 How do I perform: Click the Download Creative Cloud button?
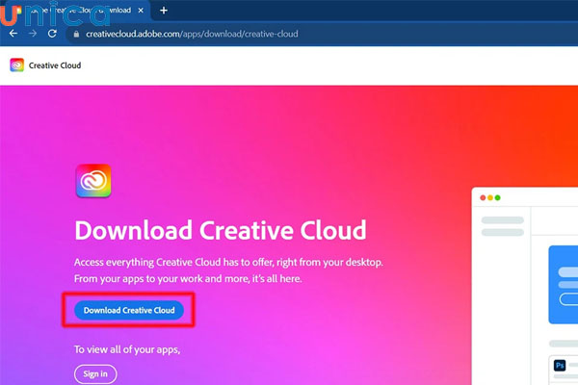click(x=128, y=310)
